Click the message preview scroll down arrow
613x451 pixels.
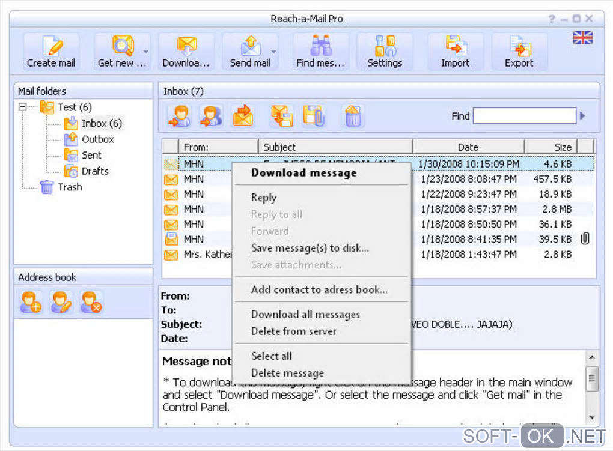pyautogui.click(x=591, y=417)
